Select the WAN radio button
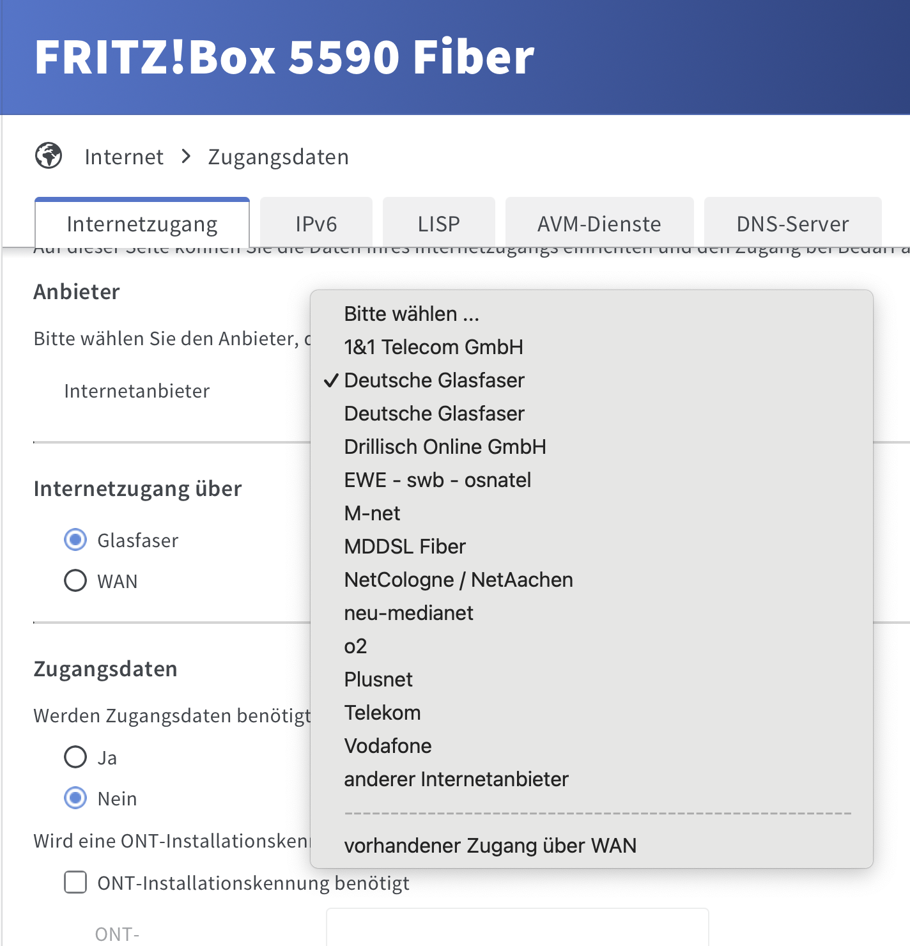 (75, 580)
